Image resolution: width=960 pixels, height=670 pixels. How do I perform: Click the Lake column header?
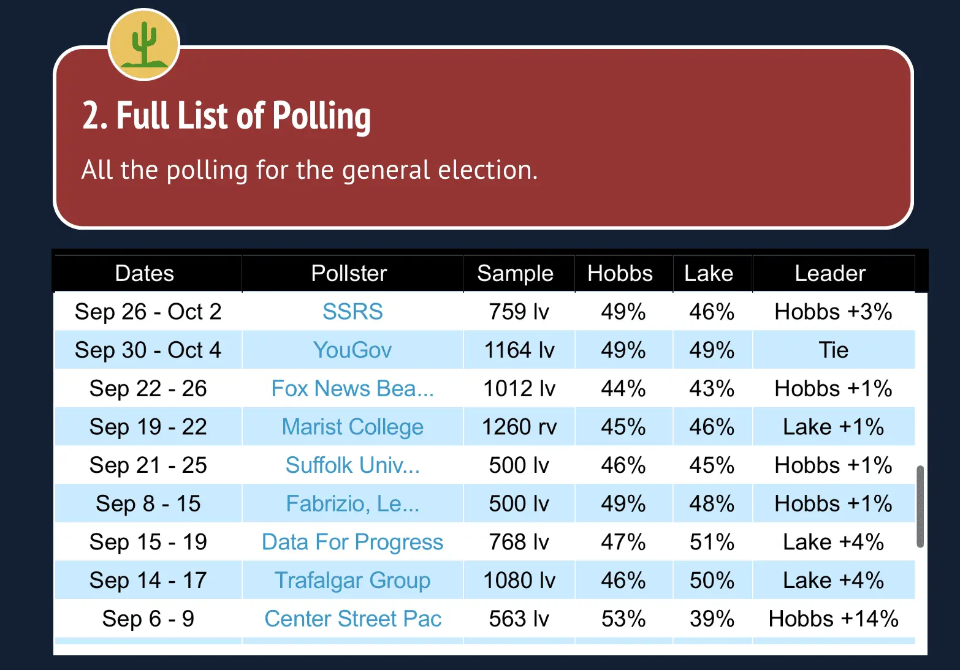tap(709, 273)
